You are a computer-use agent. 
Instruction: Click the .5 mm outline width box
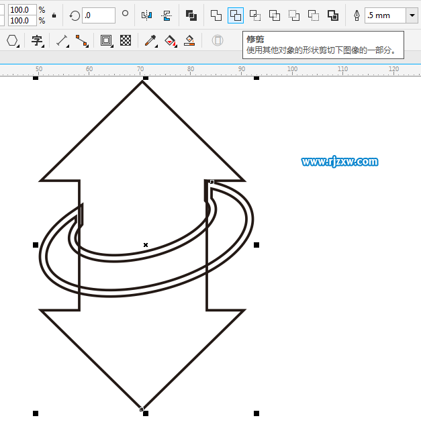click(385, 15)
